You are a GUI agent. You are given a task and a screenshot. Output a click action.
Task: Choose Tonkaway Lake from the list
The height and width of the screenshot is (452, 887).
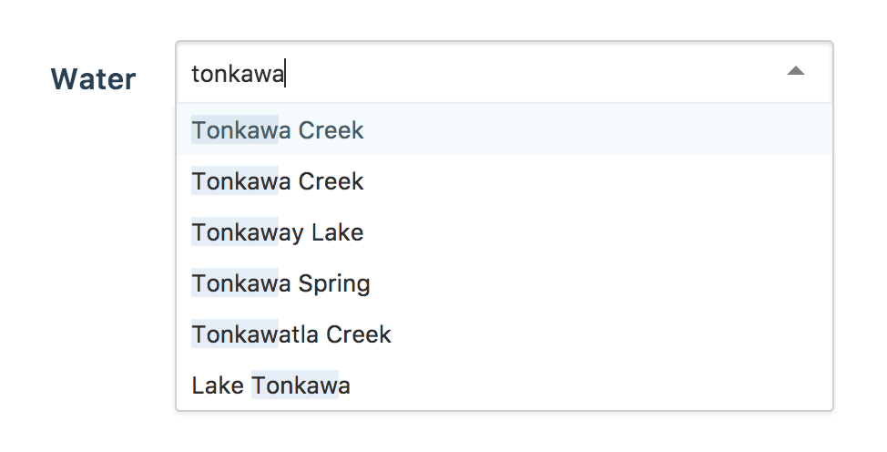pyautogui.click(x=278, y=232)
